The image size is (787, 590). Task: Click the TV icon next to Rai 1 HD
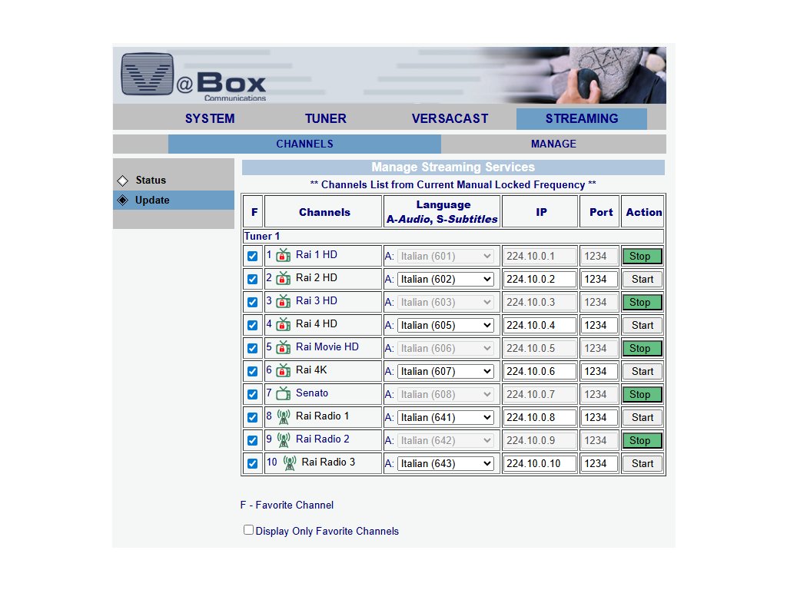click(x=284, y=255)
